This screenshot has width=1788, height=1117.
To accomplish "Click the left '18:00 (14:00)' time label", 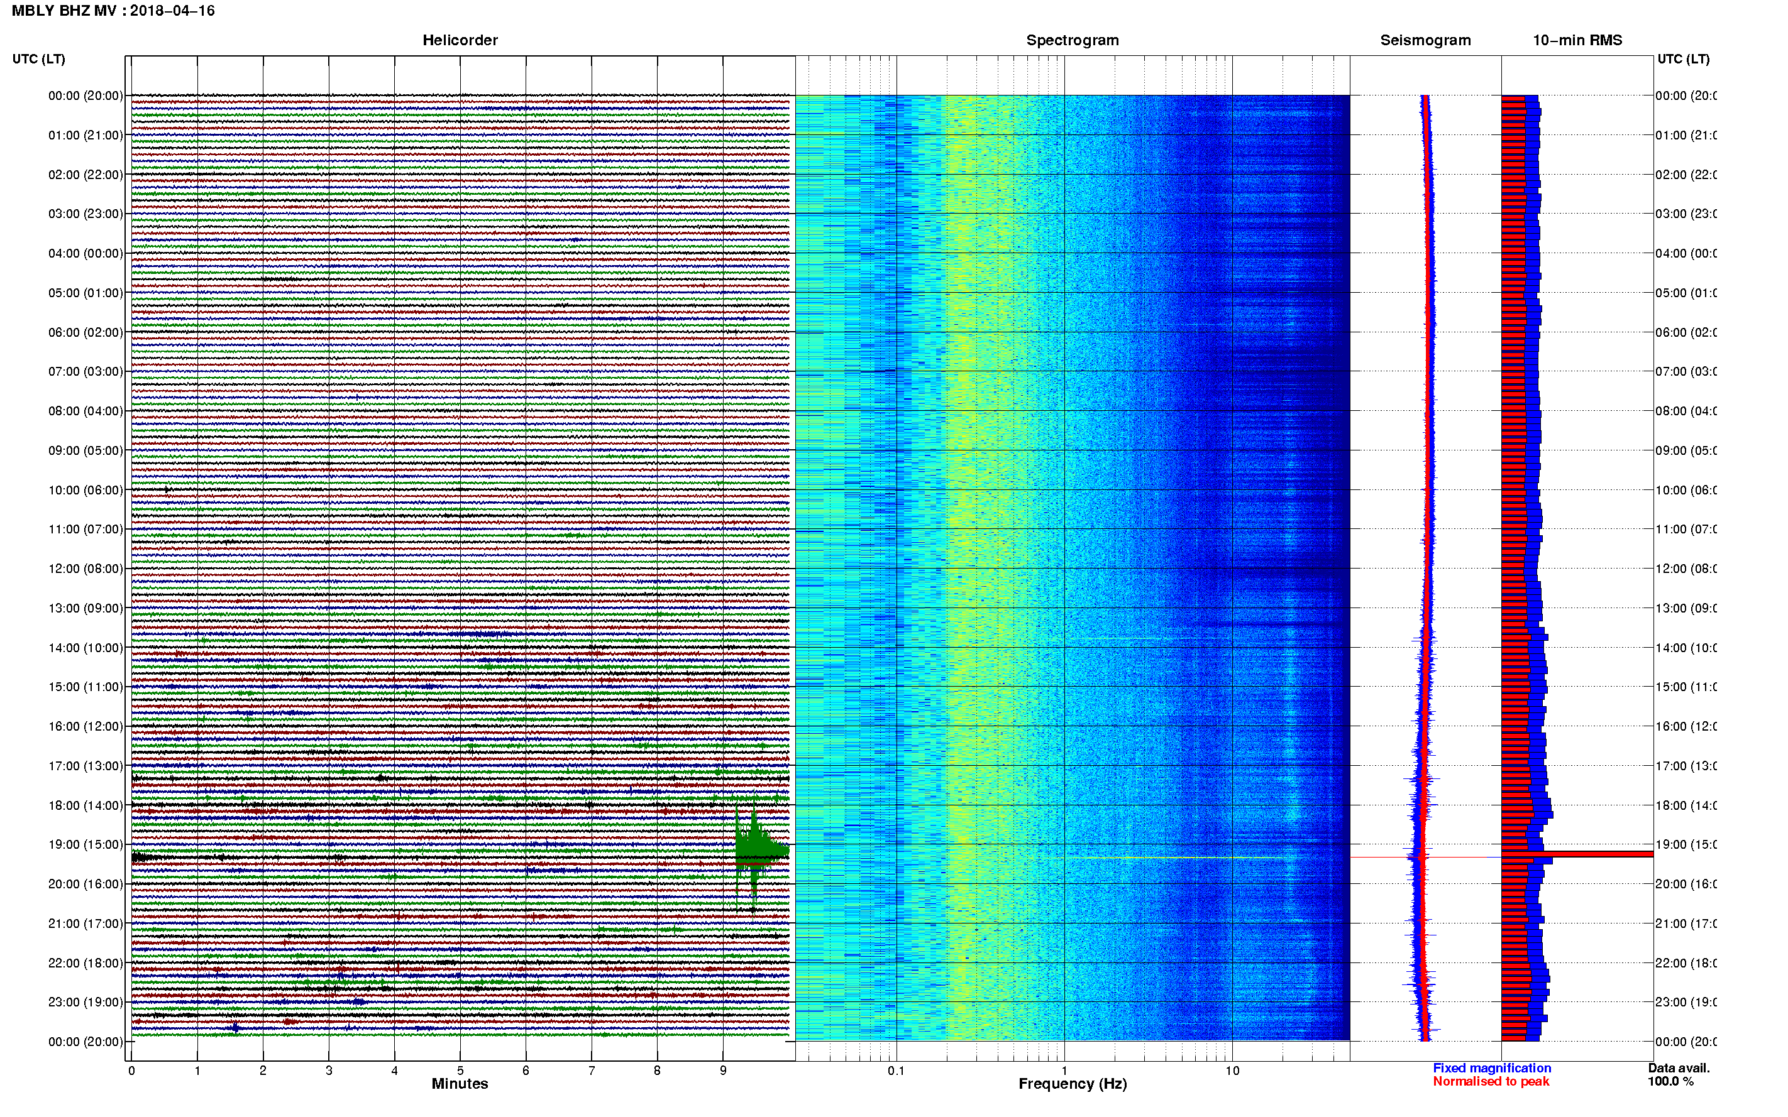I will pos(86,806).
